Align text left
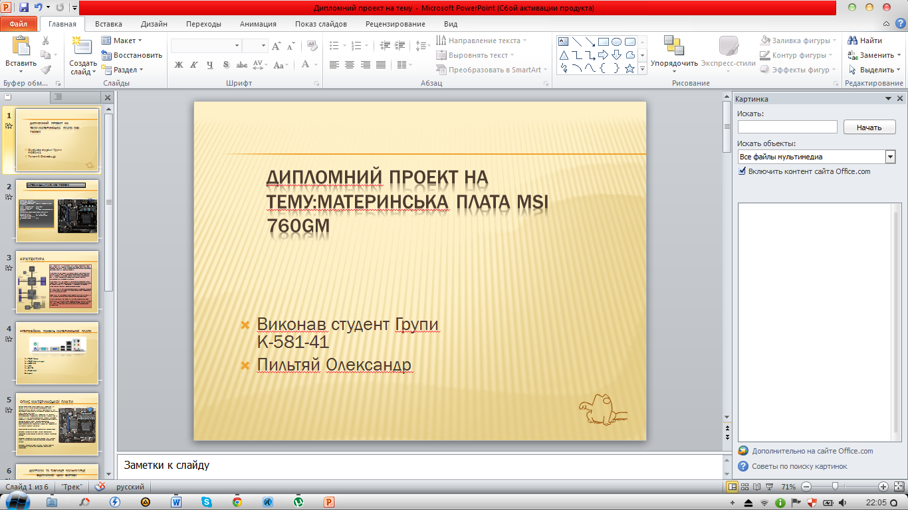Viewport: 908px width, 510px height. pyautogui.click(x=334, y=65)
